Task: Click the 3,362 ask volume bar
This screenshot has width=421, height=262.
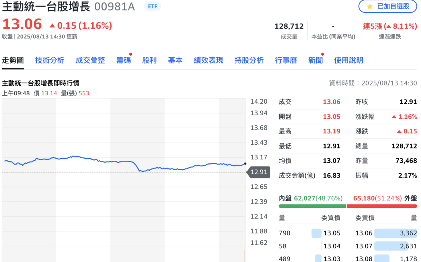Action: click(x=396, y=233)
